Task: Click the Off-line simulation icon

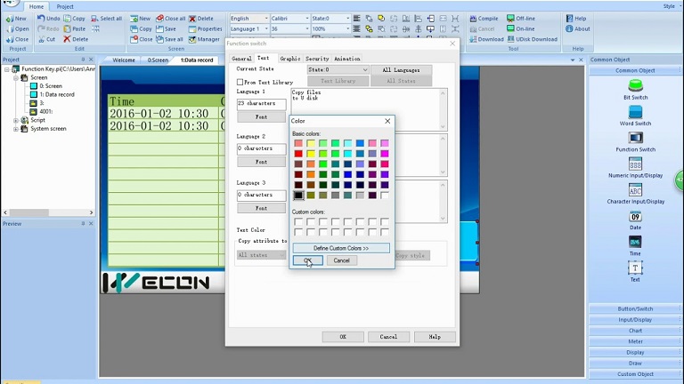Action: click(510, 18)
